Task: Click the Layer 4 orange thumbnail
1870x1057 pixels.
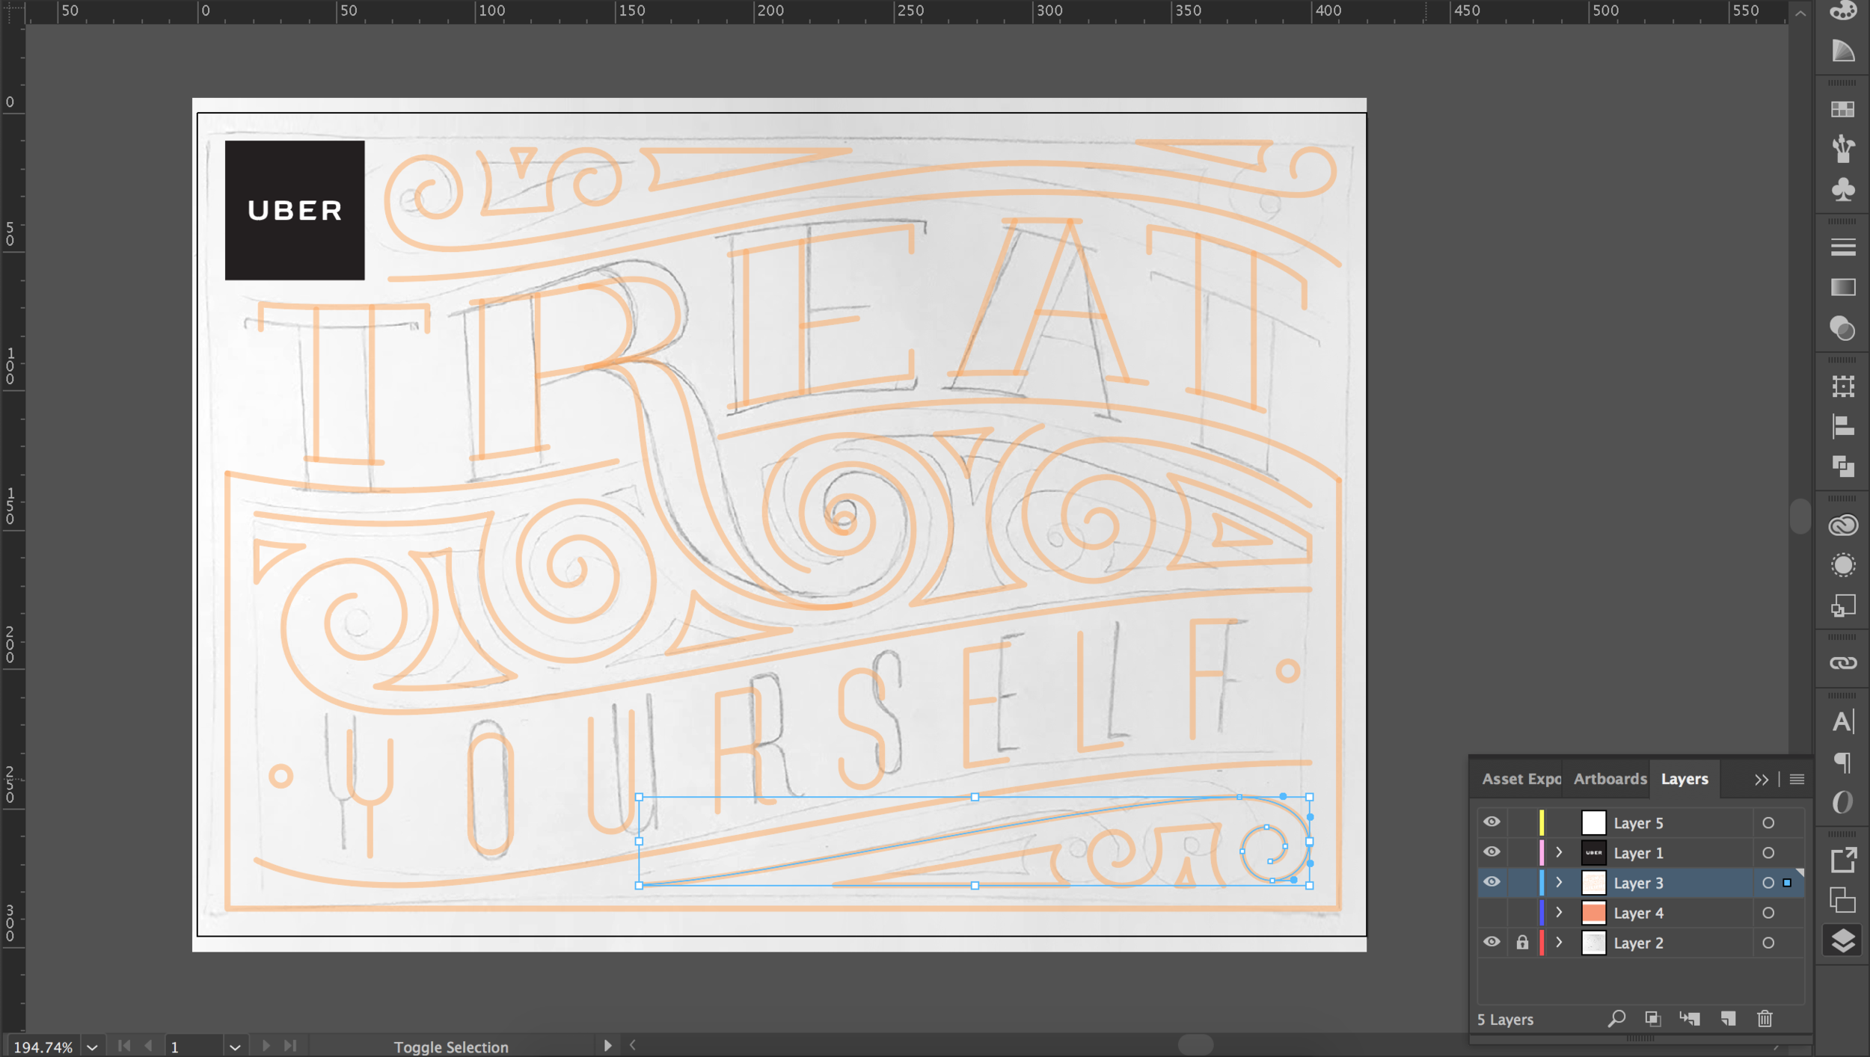Action: (1593, 912)
